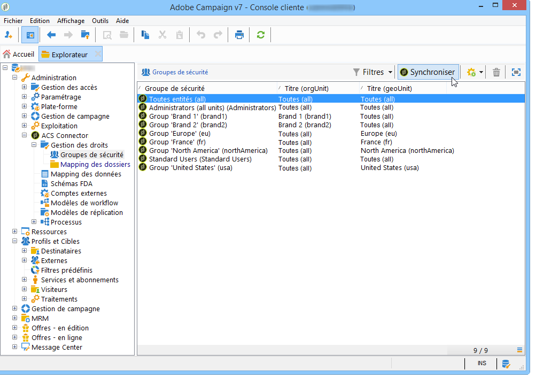Click the copy icon in toolbar
This screenshot has height=378, width=536.
(145, 35)
